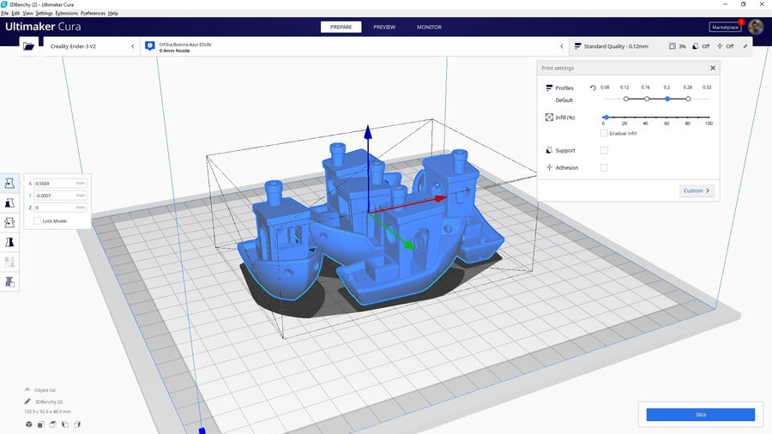
Task: Click the support Off icon in summary bar
Action: (x=696, y=46)
